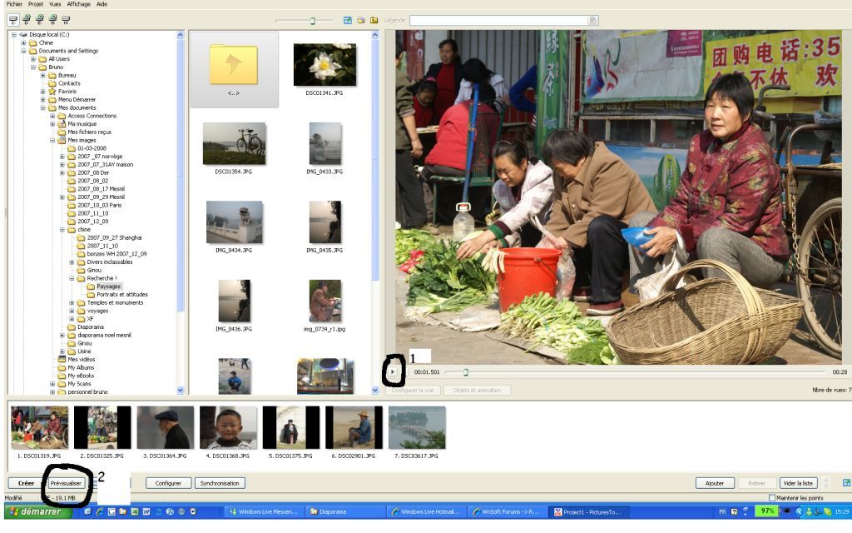This screenshot has height=533, width=852.
Task: Select drive C in the drive toolbar
Action: point(13,20)
